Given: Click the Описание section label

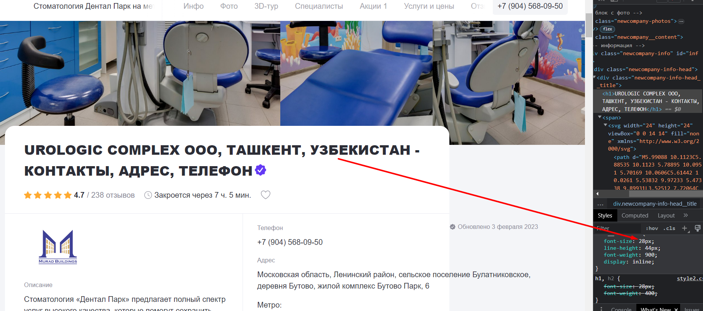Looking at the screenshot, I should pyautogui.click(x=38, y=285).
